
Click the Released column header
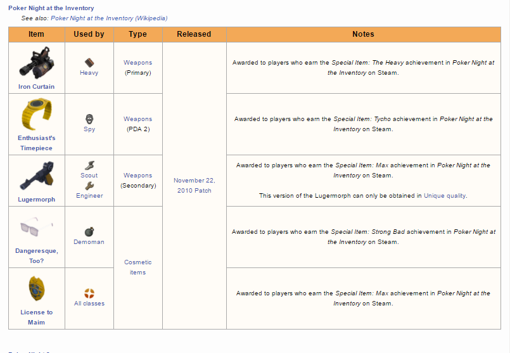[x=194, y=34]
